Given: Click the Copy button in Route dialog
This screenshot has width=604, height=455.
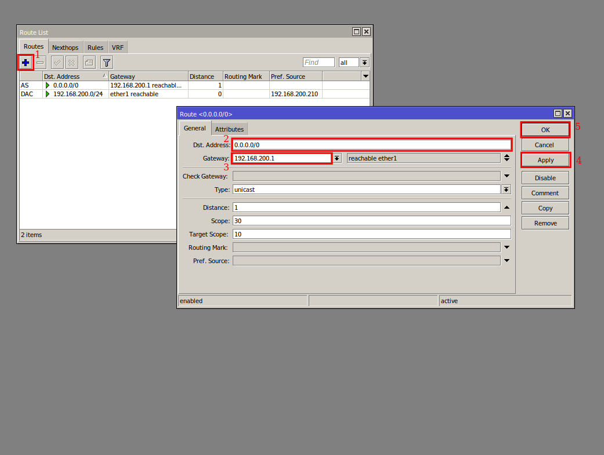Looking at the screenshot, I should [x=545, y=208].
